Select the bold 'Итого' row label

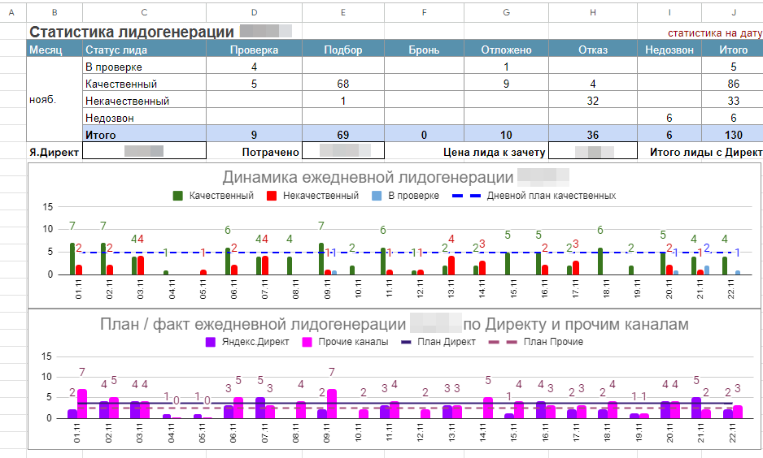pyautogui.click(x=144, y=133)
